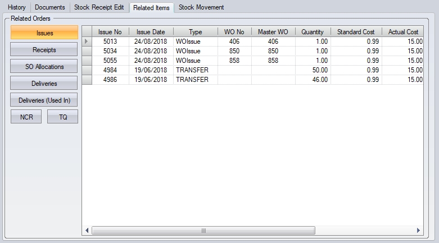The width and height of the screenshot is (439, 243).
Task: Select row header of issue 5034
Action: [87, 51]
